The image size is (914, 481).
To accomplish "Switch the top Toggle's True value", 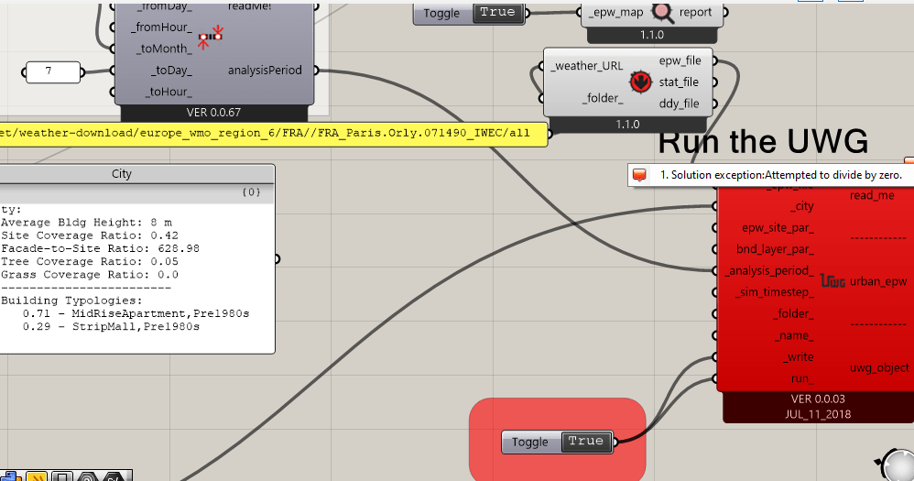I will click(497, 12).
